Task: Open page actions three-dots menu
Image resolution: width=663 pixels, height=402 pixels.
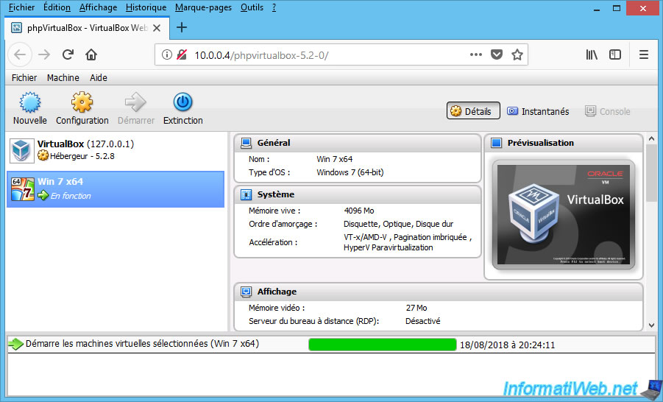Action: click(x=475, y=54)
